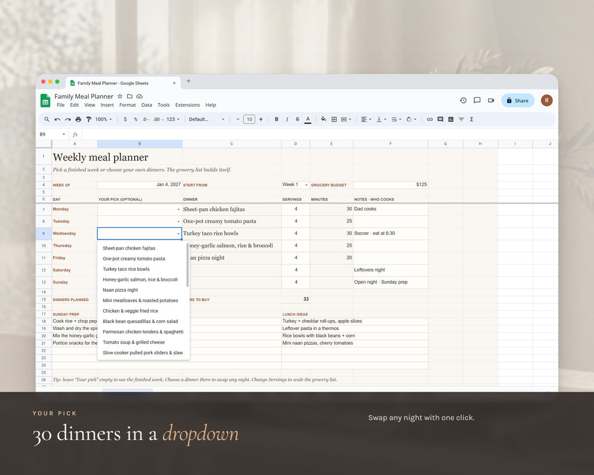
Task: Open the View menu
Action: 90,105
